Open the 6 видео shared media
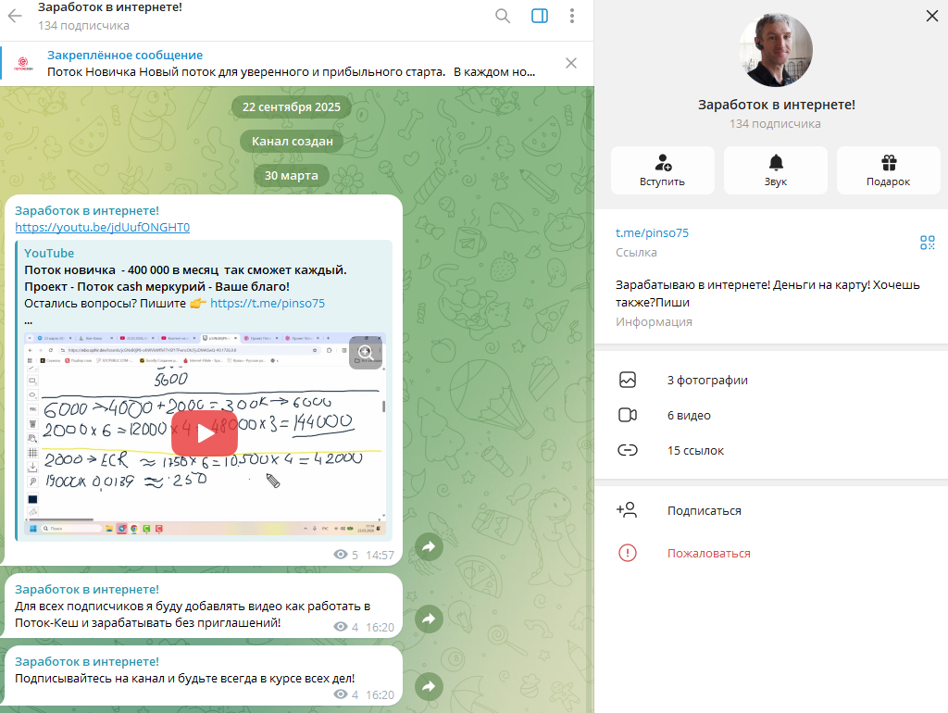 tap(689, 416)
